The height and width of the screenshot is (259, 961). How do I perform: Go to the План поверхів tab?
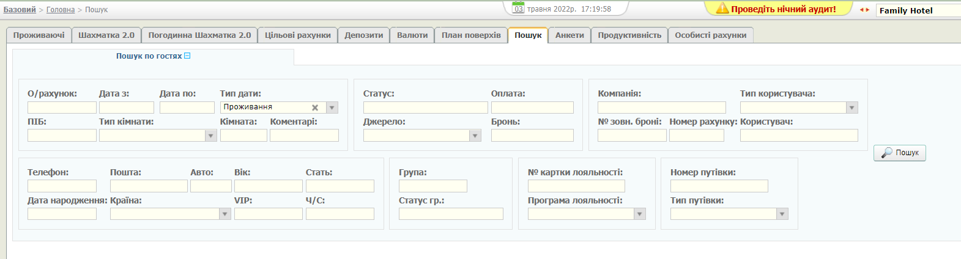point(471,35)
